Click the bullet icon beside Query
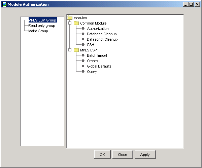 tap(83, 72)
